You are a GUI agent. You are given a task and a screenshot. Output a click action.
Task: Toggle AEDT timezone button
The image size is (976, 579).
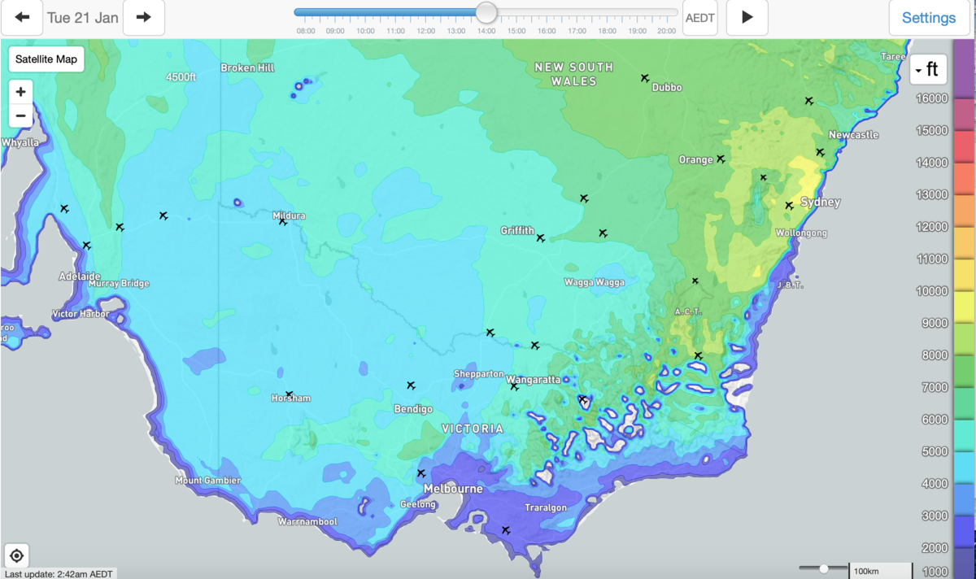coord(699,17)
